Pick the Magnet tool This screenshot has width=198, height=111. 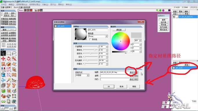click(3, 69)
